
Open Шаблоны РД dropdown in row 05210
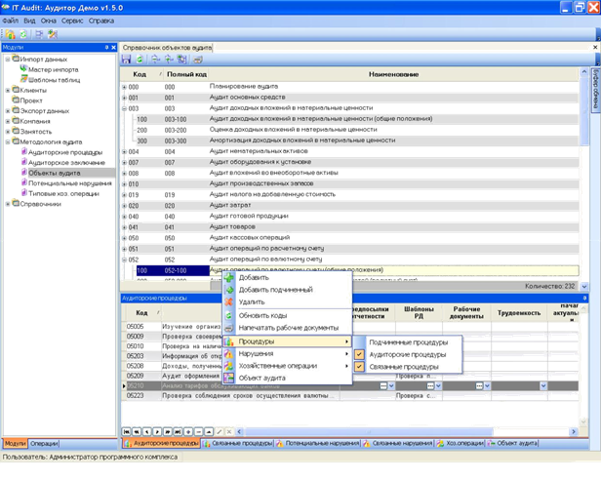438,386
